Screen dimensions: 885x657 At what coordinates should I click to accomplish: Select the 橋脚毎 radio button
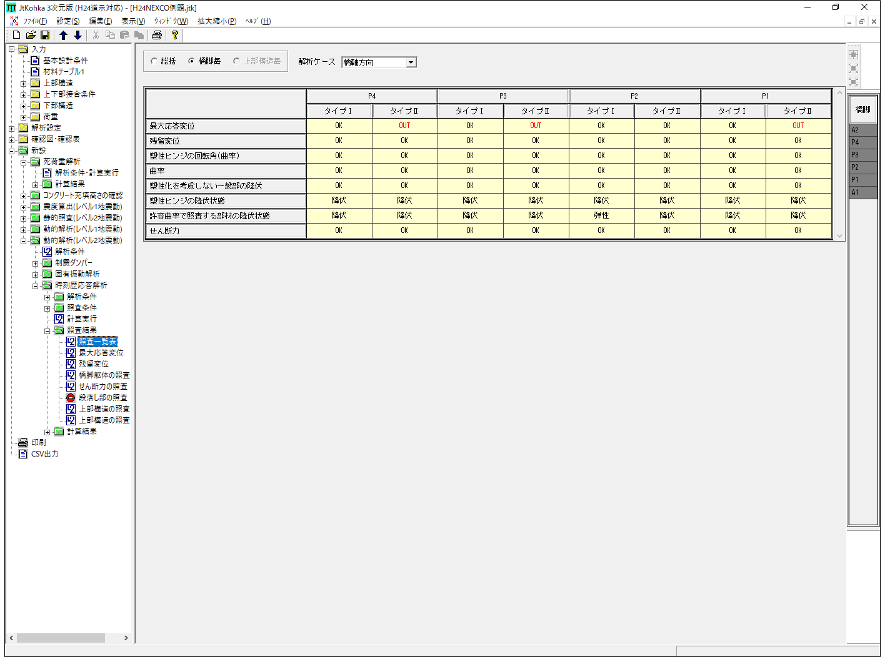(x=191, y=61)
